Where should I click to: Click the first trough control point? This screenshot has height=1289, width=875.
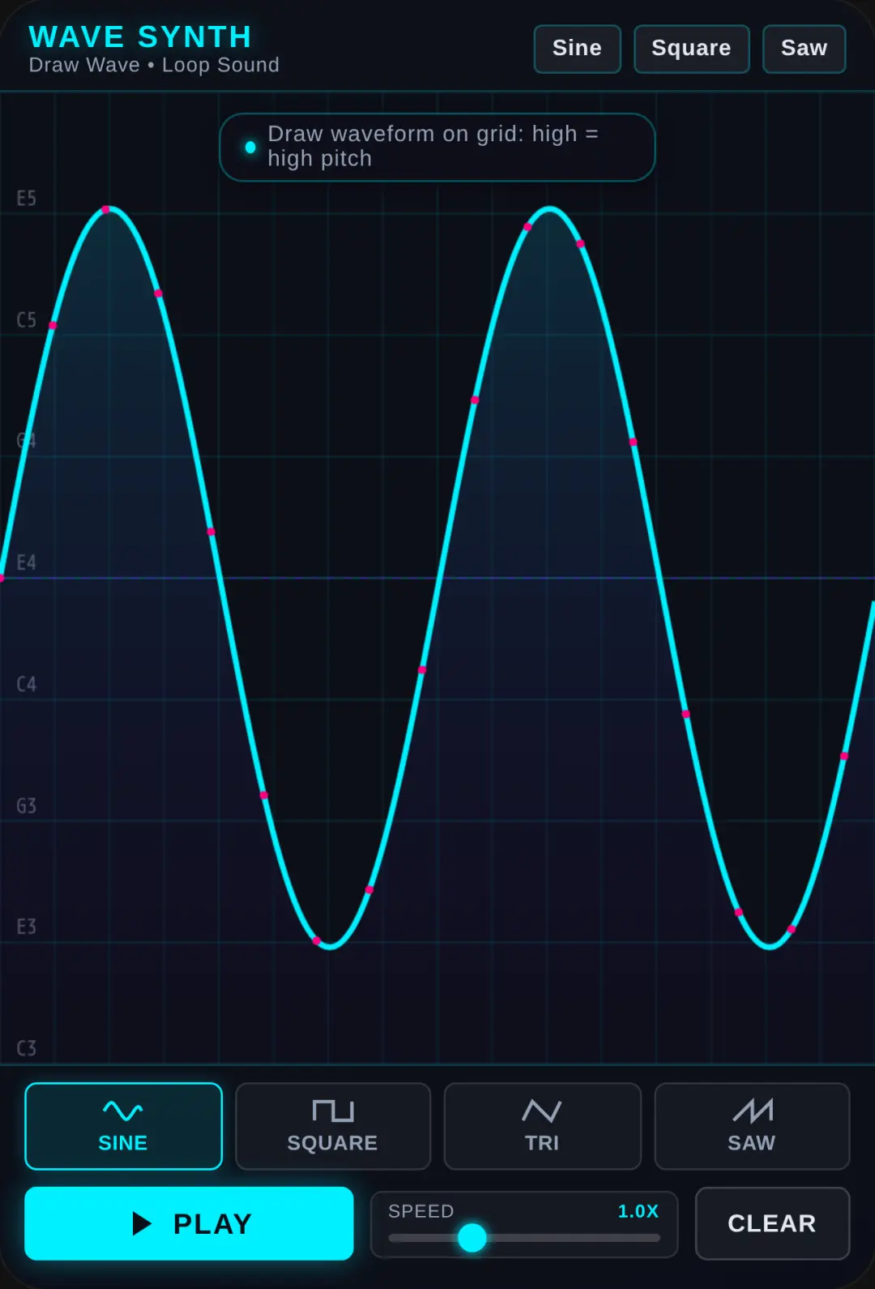pyautogui.click(x=317, y=941)
